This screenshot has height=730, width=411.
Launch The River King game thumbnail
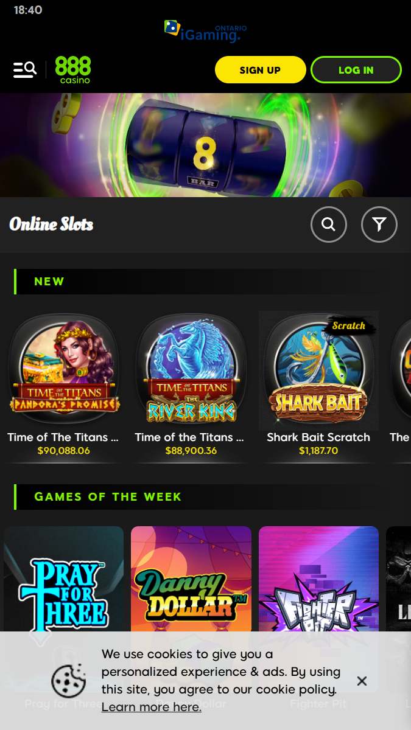pos(191,370)
